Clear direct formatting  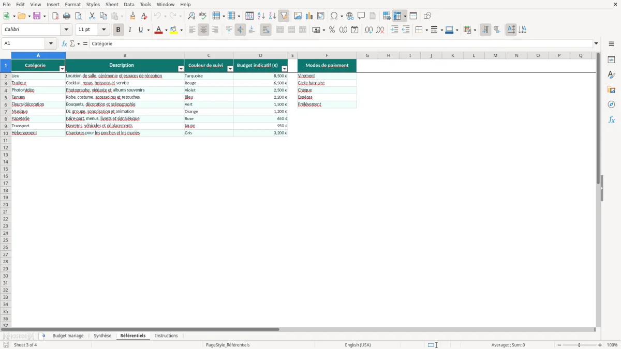coord(144,16)
